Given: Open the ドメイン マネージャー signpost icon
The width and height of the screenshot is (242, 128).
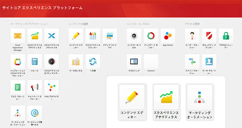Looking at the screenshot, I should (x=192, y=62).
